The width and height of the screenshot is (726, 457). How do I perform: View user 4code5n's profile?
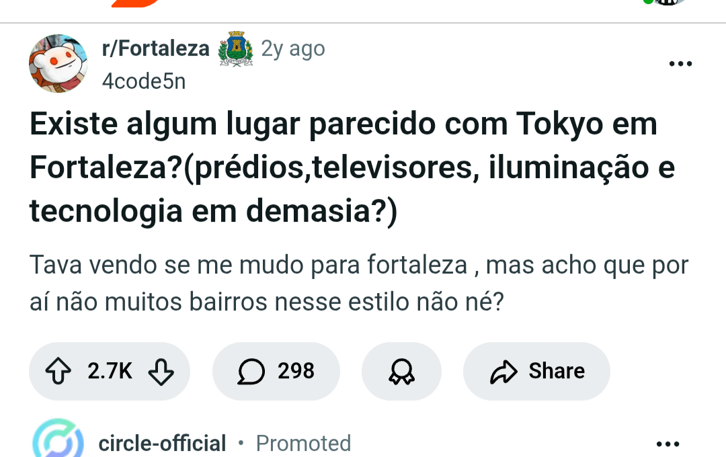pyautogui.click(x=144, y=81)
